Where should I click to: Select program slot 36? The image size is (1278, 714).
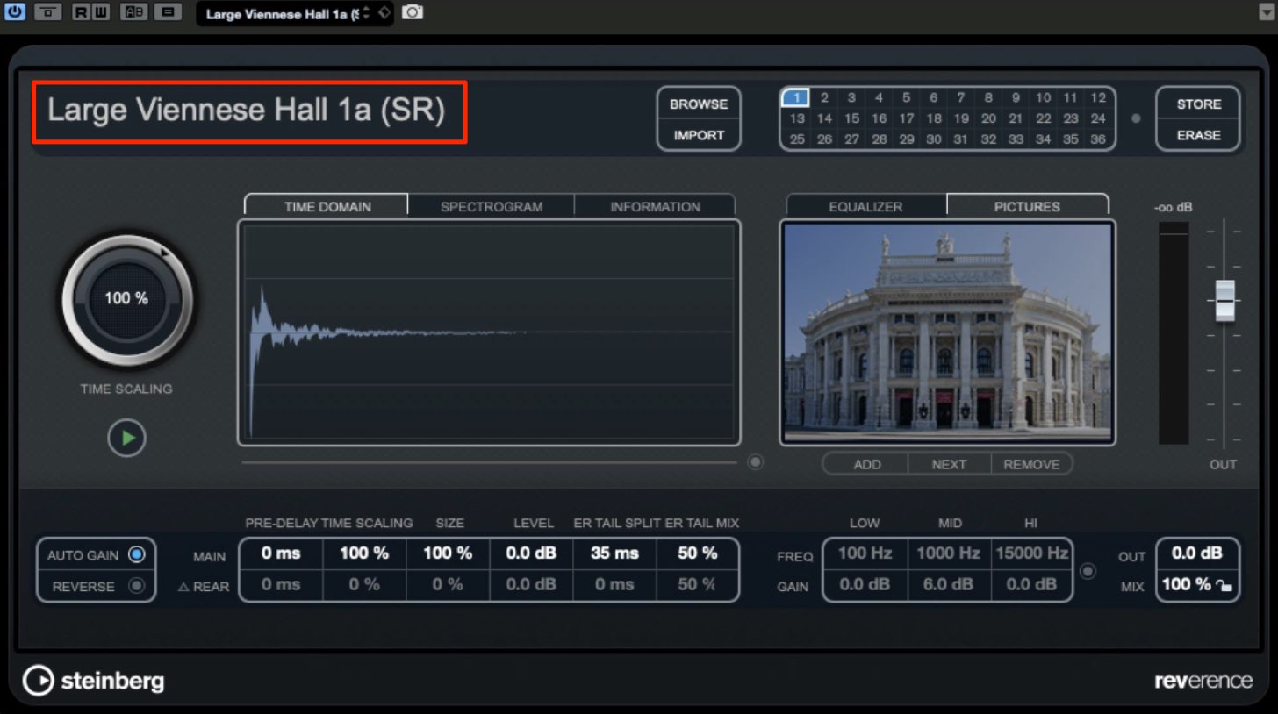1098,139
